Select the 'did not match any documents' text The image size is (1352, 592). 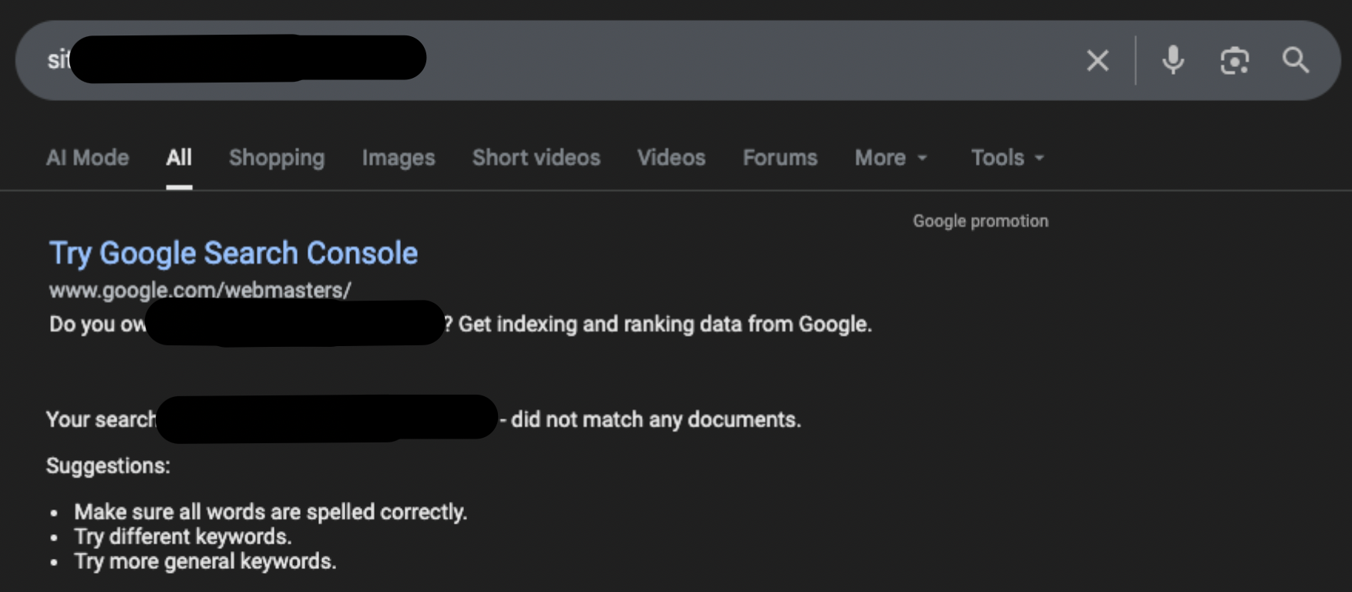pos(655,419)
